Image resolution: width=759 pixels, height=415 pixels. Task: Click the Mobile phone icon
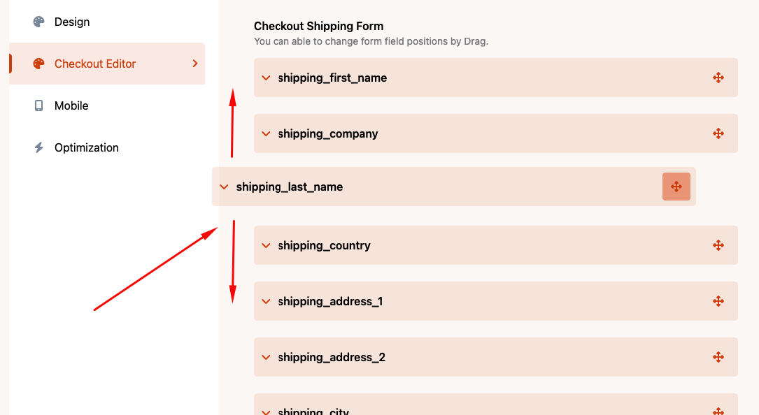point(37,105)
